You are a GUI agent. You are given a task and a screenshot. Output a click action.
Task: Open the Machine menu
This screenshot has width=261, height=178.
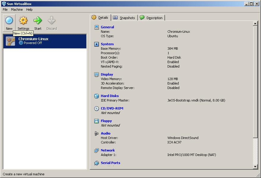point(17,10)
